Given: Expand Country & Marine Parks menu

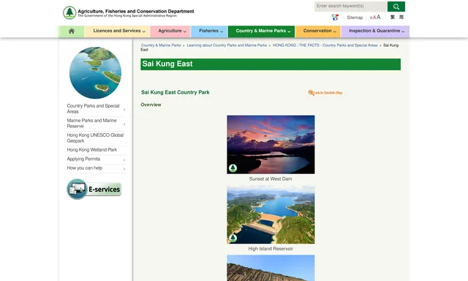Looking at the screenshot, I should tap(262, 31).
